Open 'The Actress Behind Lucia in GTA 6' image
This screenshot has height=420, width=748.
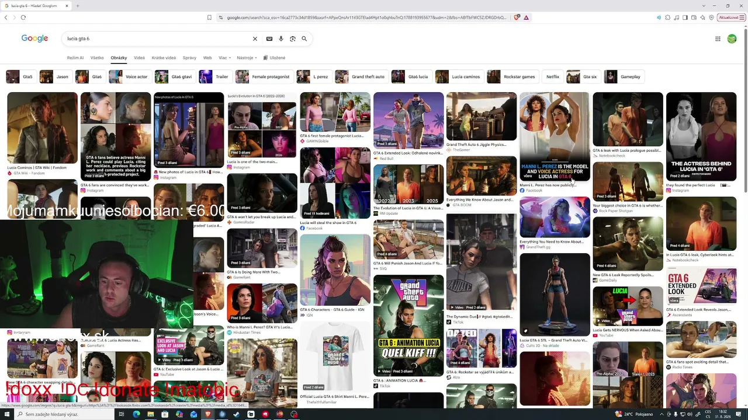701,136
